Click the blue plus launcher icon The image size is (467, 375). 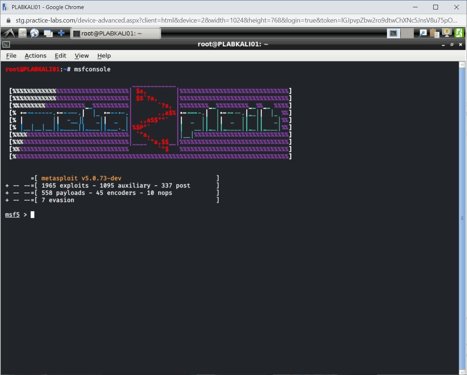coord(61,33)
